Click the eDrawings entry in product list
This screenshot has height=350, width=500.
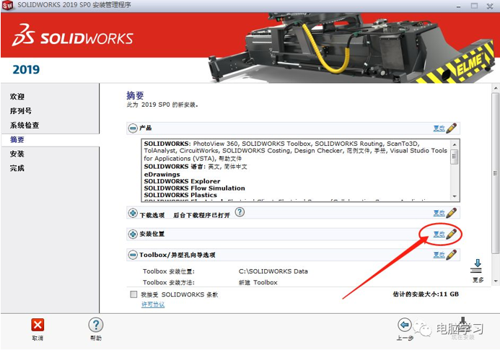162,175
